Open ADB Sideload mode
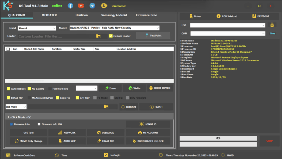The width and height of the screenshot is (282, 159). point(227,16)
